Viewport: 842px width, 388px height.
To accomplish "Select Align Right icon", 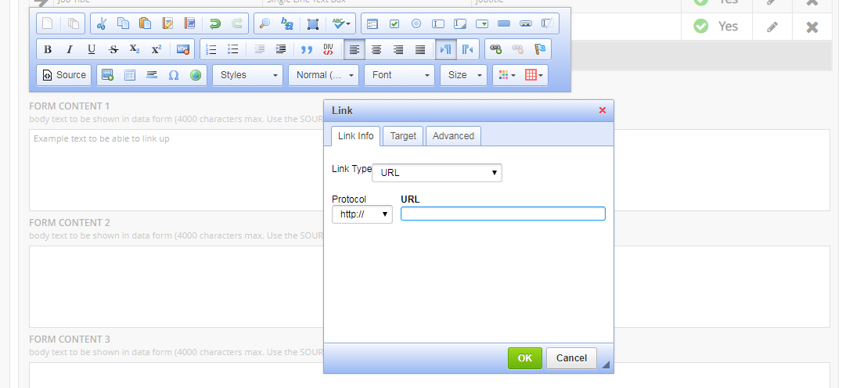I will [398, 49].
